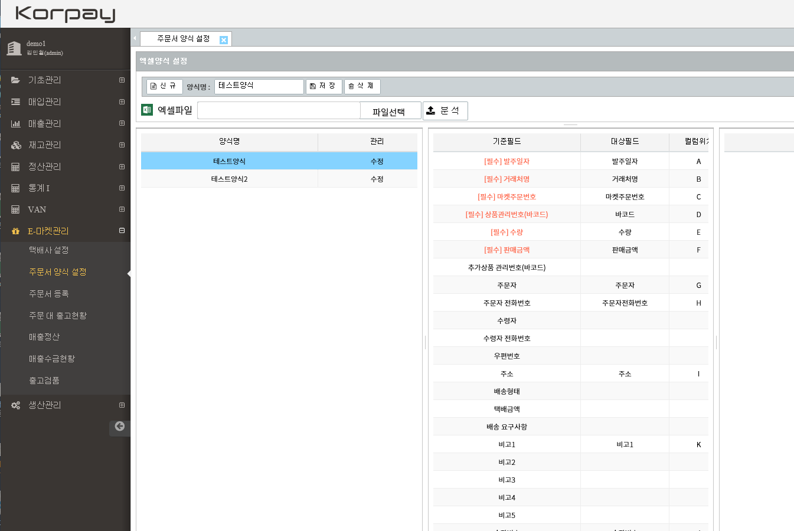Click the Excel file icon
Screen dimensions: 794x531
[147, 110]
